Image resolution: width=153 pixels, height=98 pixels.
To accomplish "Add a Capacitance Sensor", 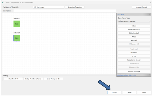I will (134, 60).
